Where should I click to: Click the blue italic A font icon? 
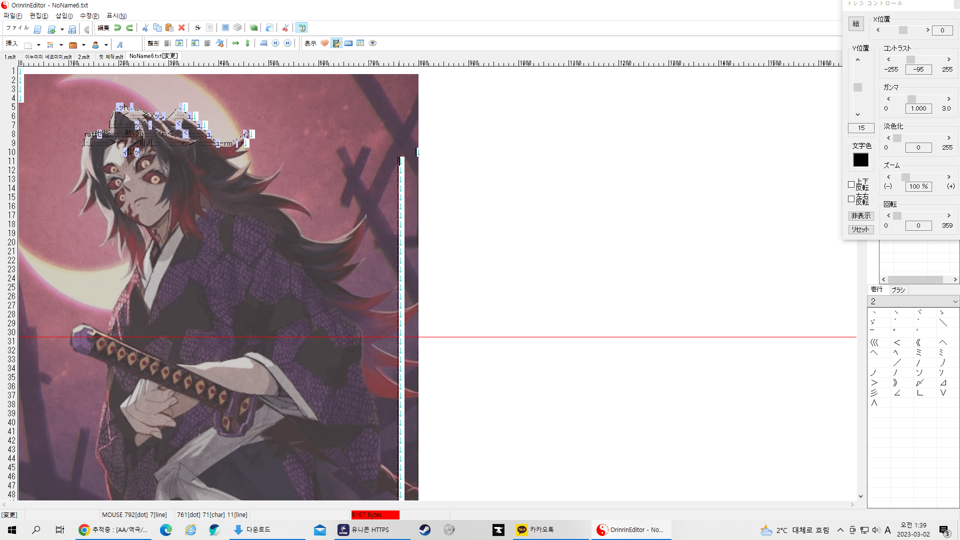pos(120,45)
